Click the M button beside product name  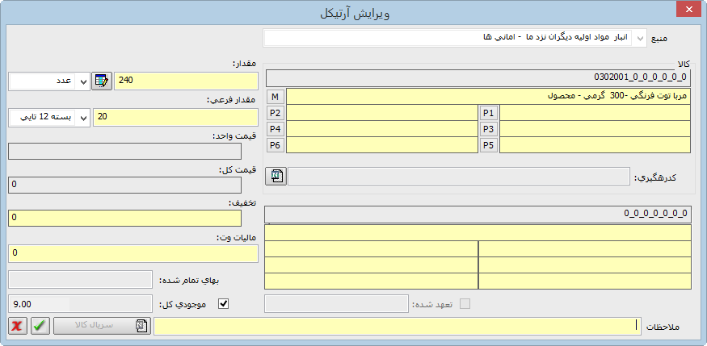pos(276,96)
